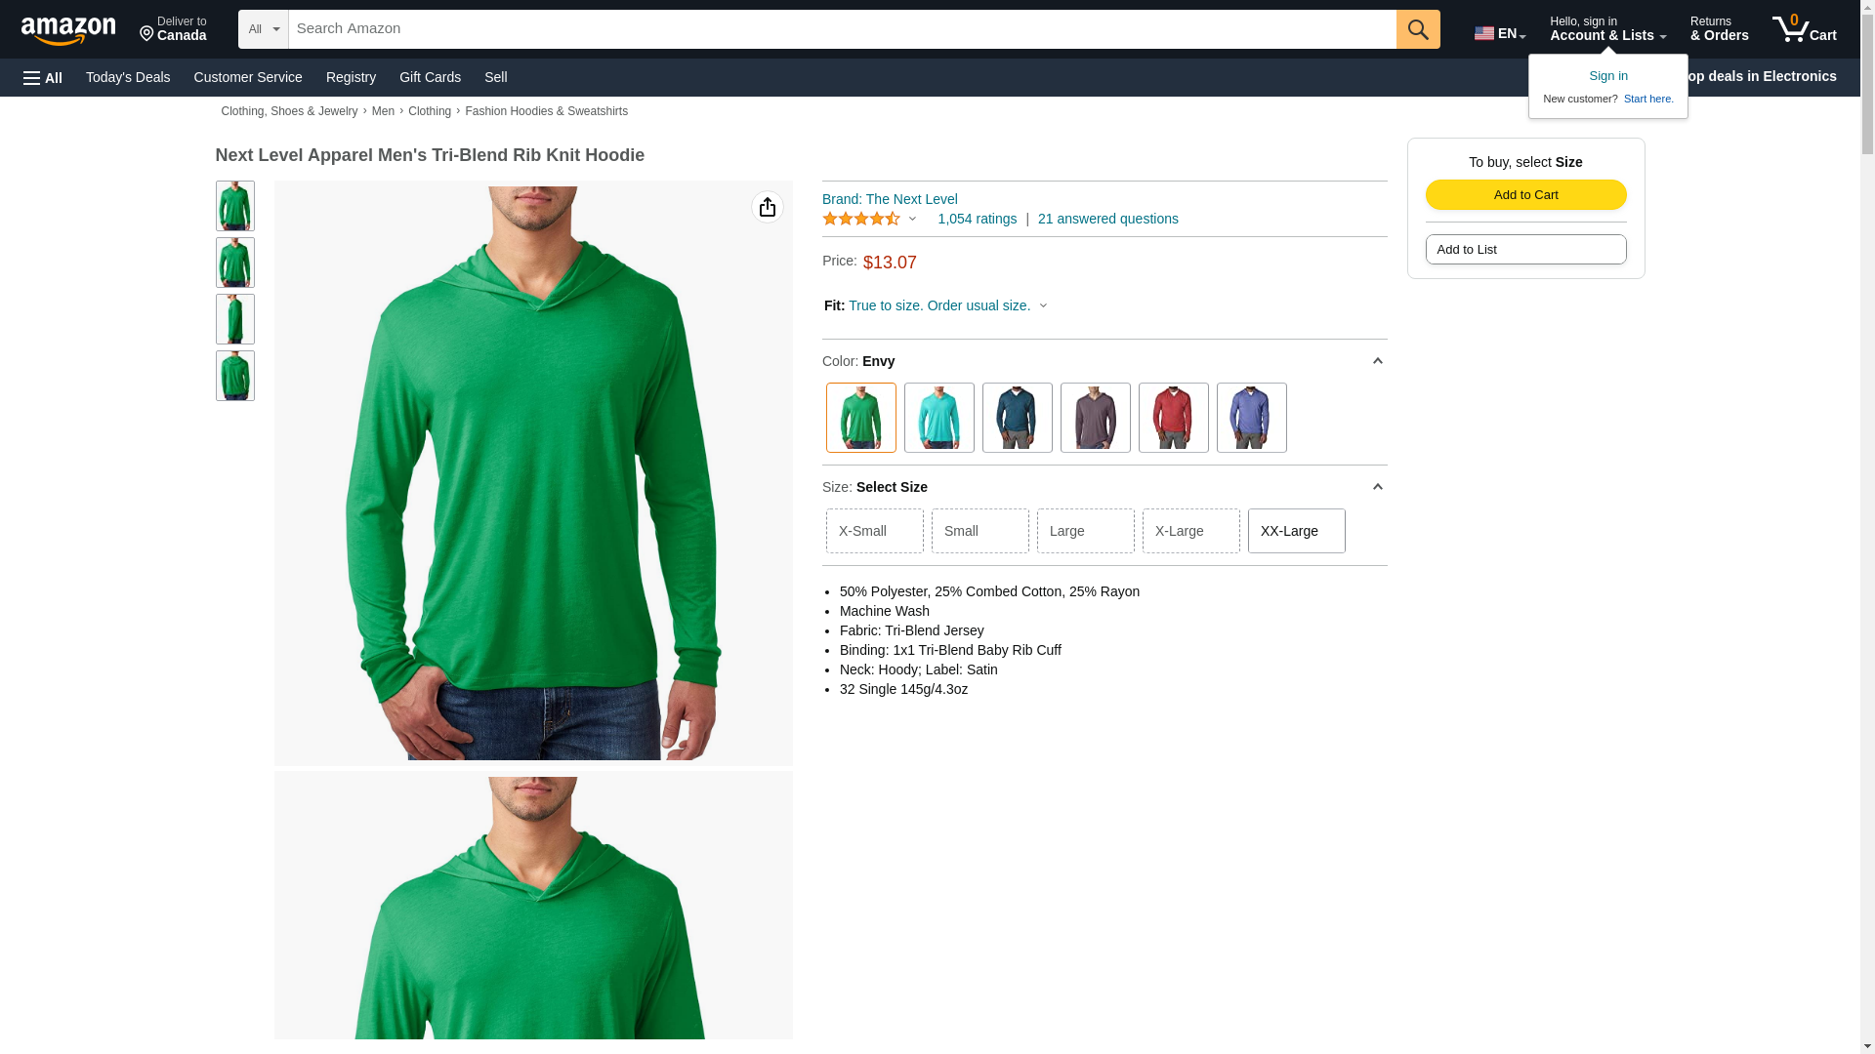The width and height of the screenshot is (1875, 1054).
Task: Open Gift Cards in navigation bar
Action: click(430, 77)
